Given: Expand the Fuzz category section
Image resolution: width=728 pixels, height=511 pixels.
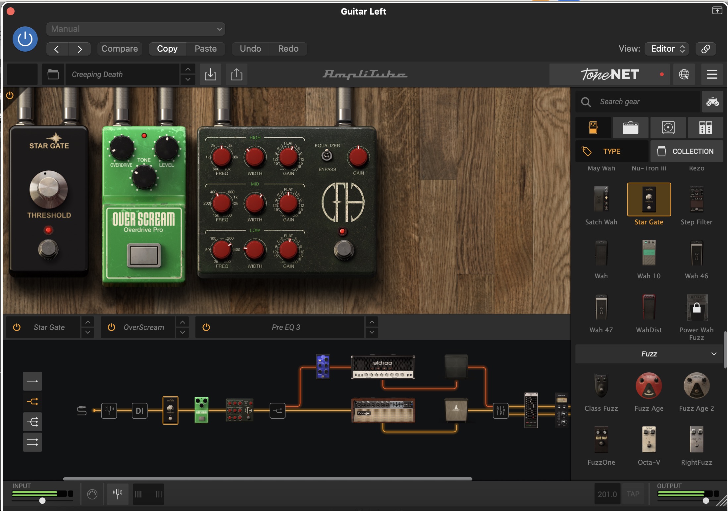Looking at the screenshot, I should point(649,354).
